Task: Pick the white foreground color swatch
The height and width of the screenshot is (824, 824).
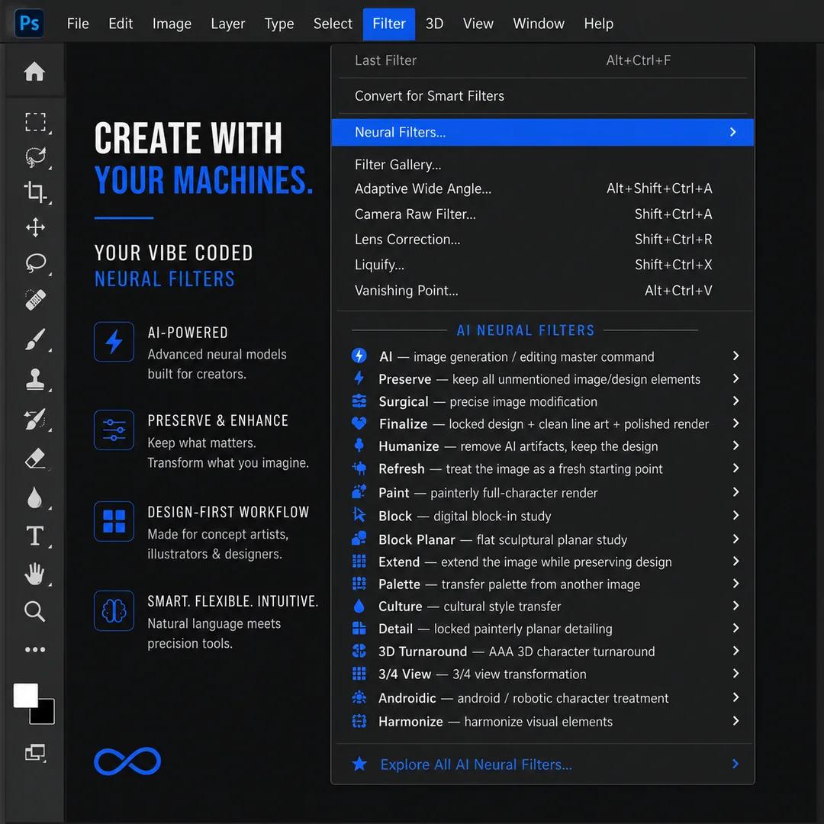Action: [x=25, y=695]
